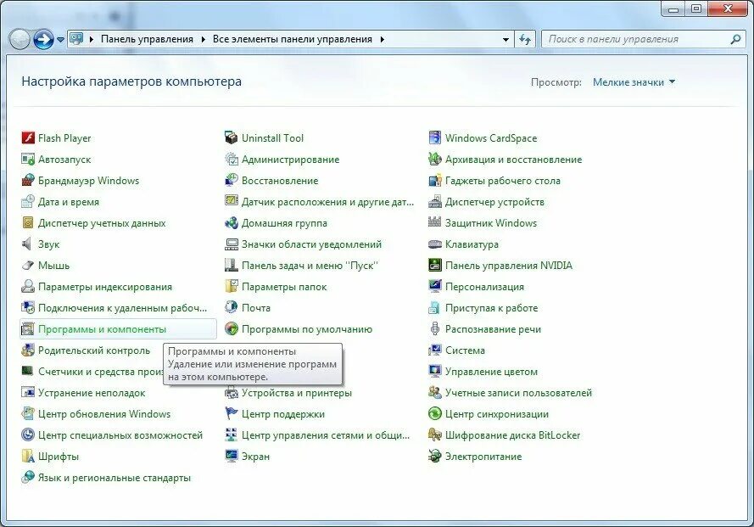754x527 pixels.
Task: Open Устройства и принтеры link
Action: pyautogui.click(x=297, y=393)
